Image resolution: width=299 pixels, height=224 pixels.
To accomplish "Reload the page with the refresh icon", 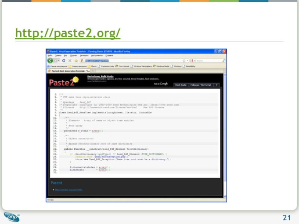I will [64, 60].
